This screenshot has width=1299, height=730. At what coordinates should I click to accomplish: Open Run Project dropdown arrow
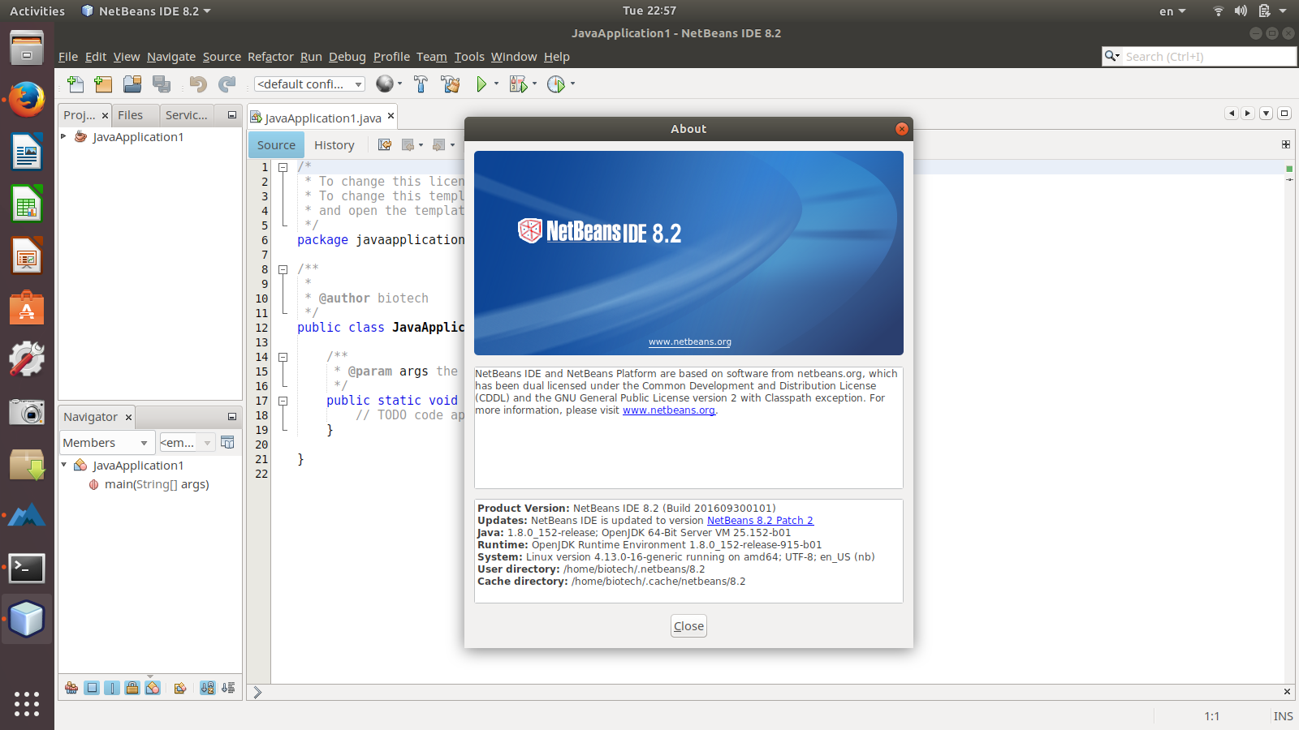496,84
